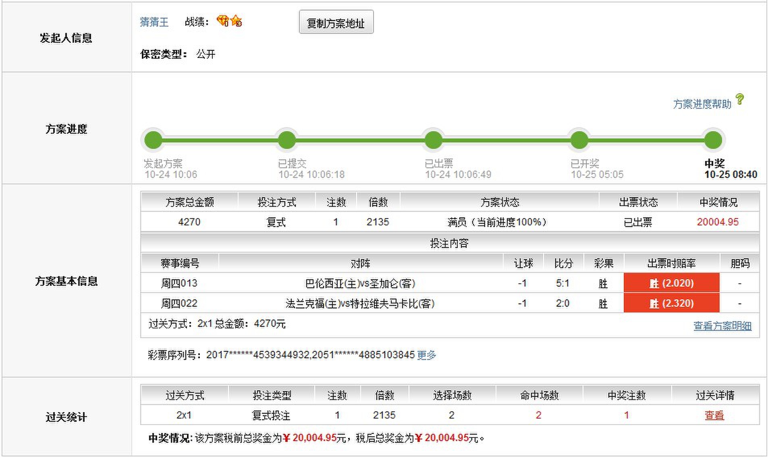768x458 pixels.
Task: Open the 方案进度帮助 link
Action: pos(702,104)
